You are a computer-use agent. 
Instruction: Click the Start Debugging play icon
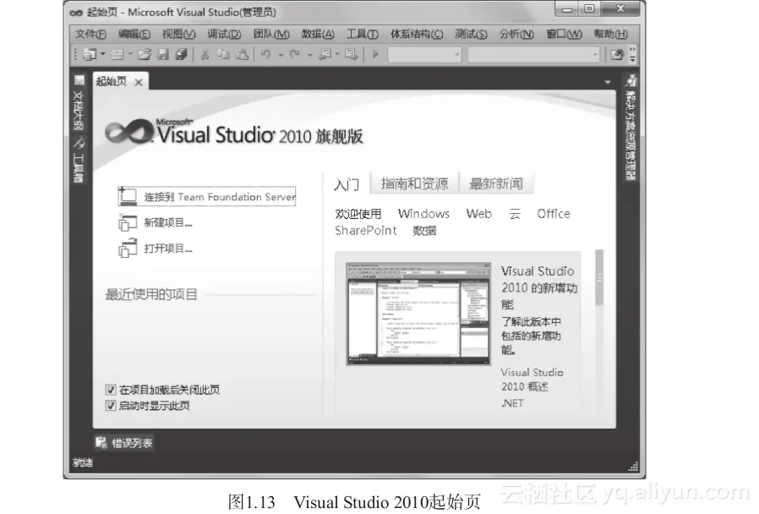pos(375,55)
